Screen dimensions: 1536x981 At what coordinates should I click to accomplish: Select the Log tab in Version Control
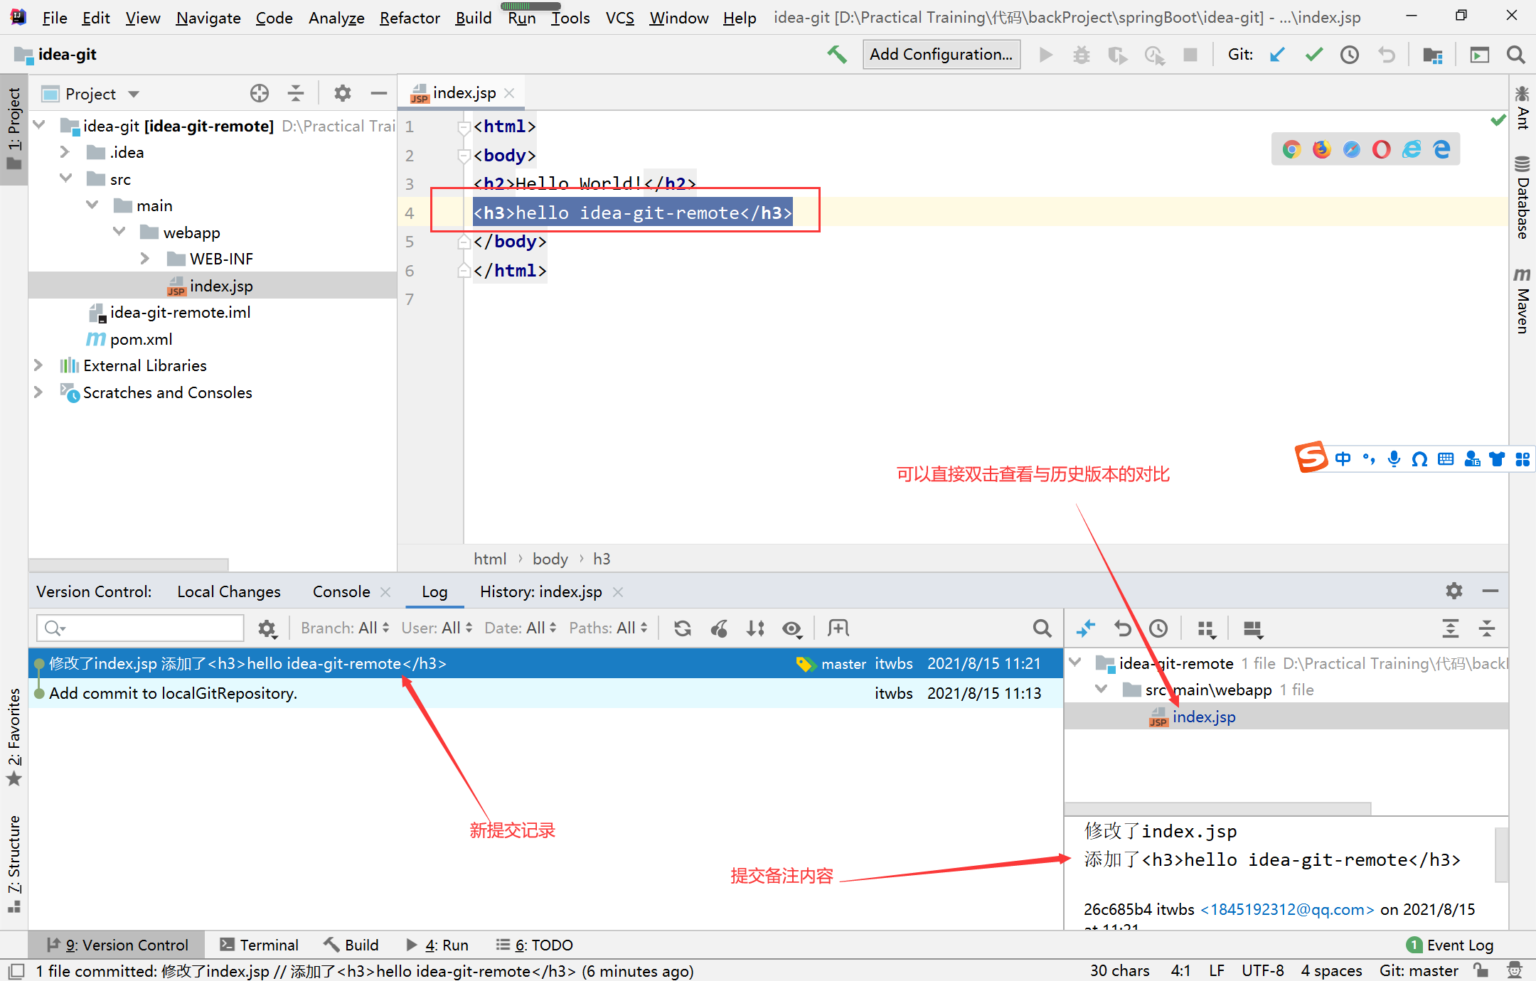click(433, 591)
